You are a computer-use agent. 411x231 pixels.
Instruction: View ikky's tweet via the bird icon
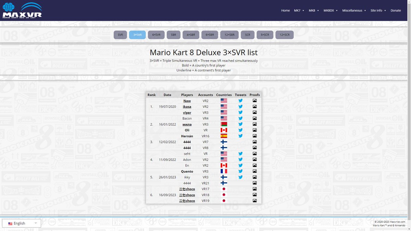pyautogui.click(x=240, y=177)
